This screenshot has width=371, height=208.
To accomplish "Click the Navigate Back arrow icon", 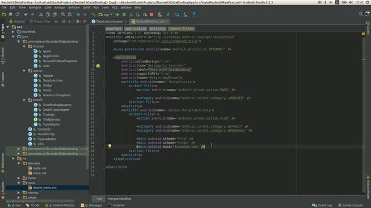I will [x=78, y=14].
